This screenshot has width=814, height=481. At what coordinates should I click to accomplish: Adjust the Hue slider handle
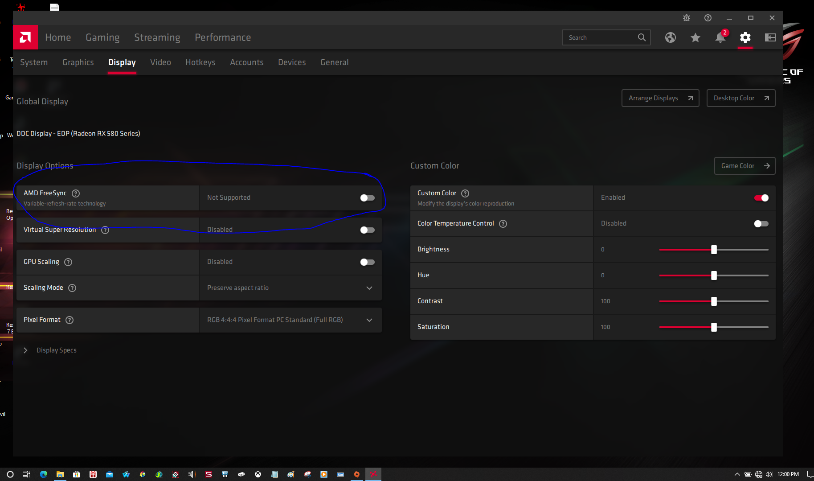[714, 275]
